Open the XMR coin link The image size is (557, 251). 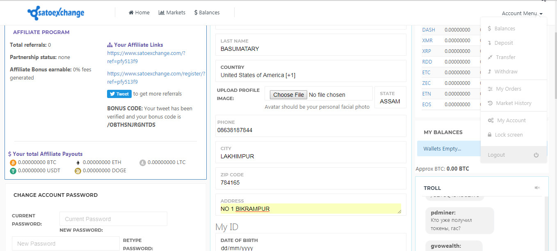[427, 41]
